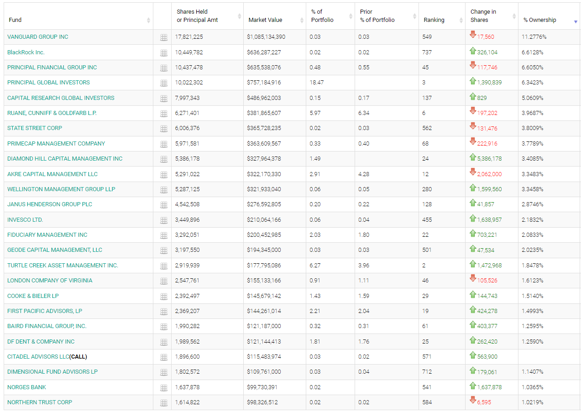Open STATE STREET CORP fund link

tap(35, 128)
